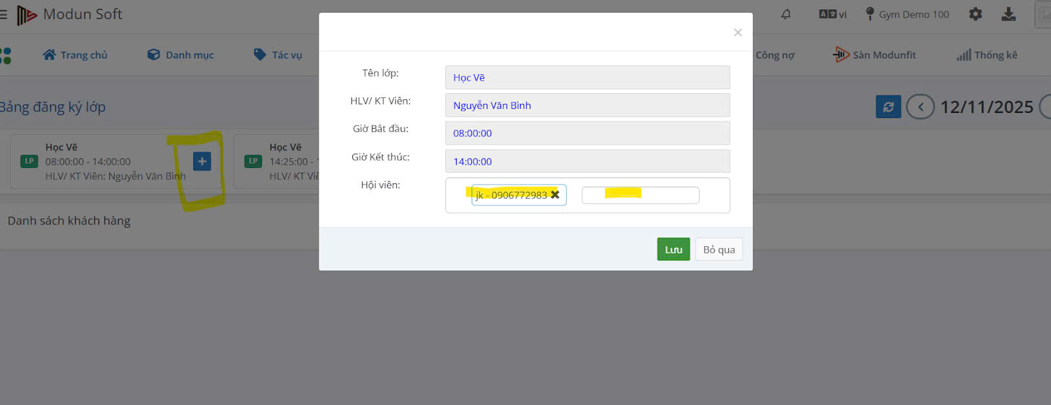
Task: Open Sàn Modunfit menu item
Action: pos(874,55)
